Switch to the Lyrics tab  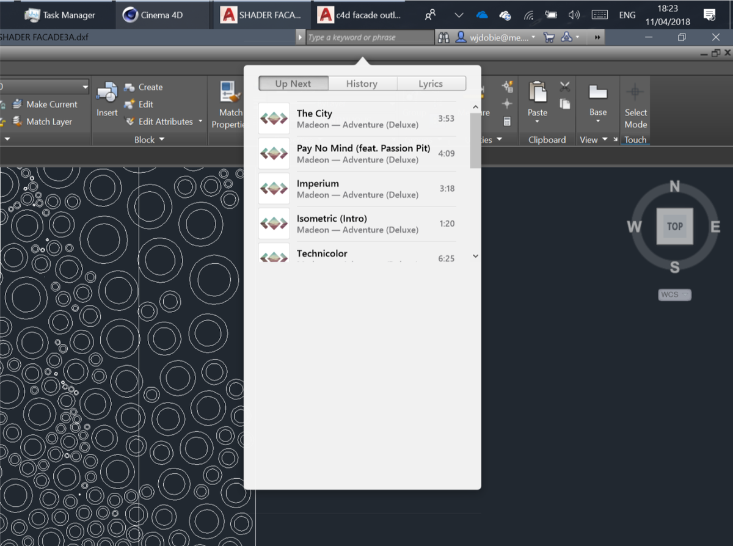431,84
